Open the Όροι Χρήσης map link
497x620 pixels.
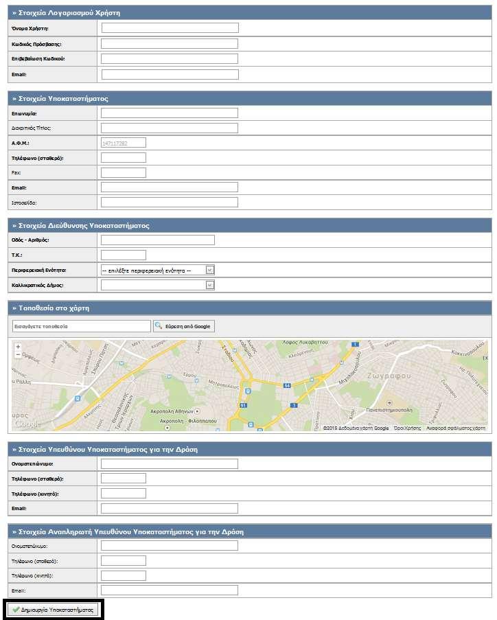pyautogui.click(x=407, y=428)
